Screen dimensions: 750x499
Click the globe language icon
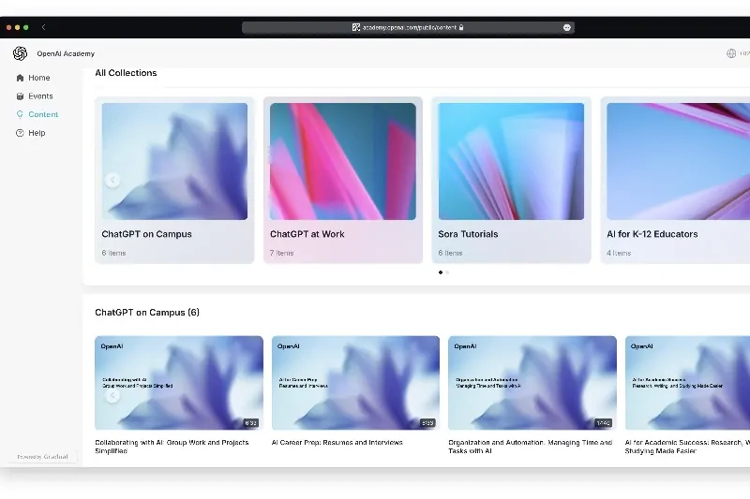(x=731, y=53)
